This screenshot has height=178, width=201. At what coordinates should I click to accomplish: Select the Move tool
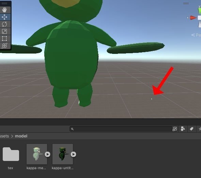(4, 17)
